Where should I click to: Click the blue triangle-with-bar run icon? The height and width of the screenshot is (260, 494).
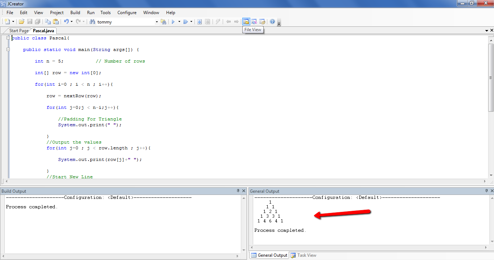186,22
